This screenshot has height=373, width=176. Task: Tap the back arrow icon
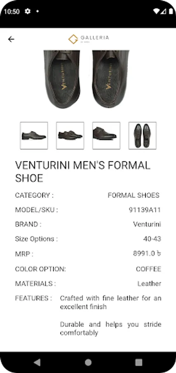[11, 39]
